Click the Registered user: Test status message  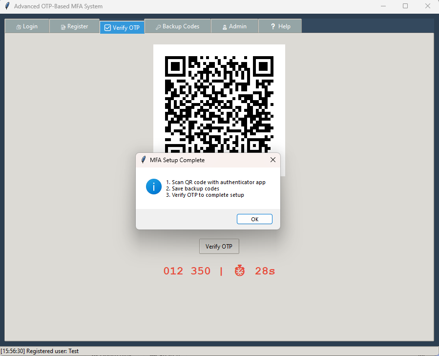40,351
